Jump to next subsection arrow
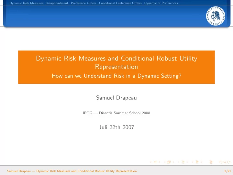This screenshot has height=175, width=233. coord(187,162)
